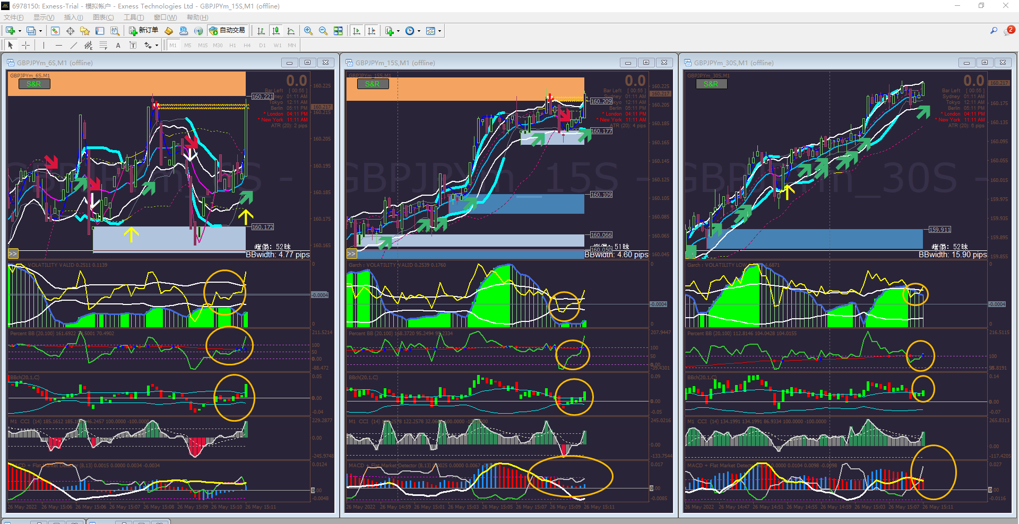Show the Navigator panel
The width and height of the screenshot is (1019, 524).
click(85, 31)
